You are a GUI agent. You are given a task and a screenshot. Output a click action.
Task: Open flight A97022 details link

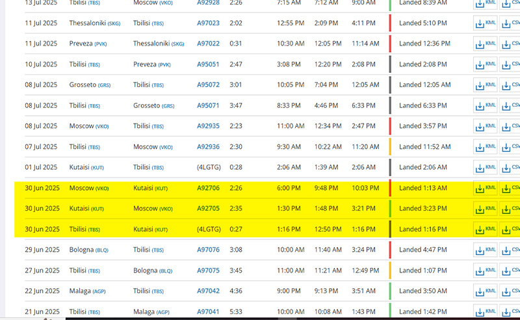[208, 44]
